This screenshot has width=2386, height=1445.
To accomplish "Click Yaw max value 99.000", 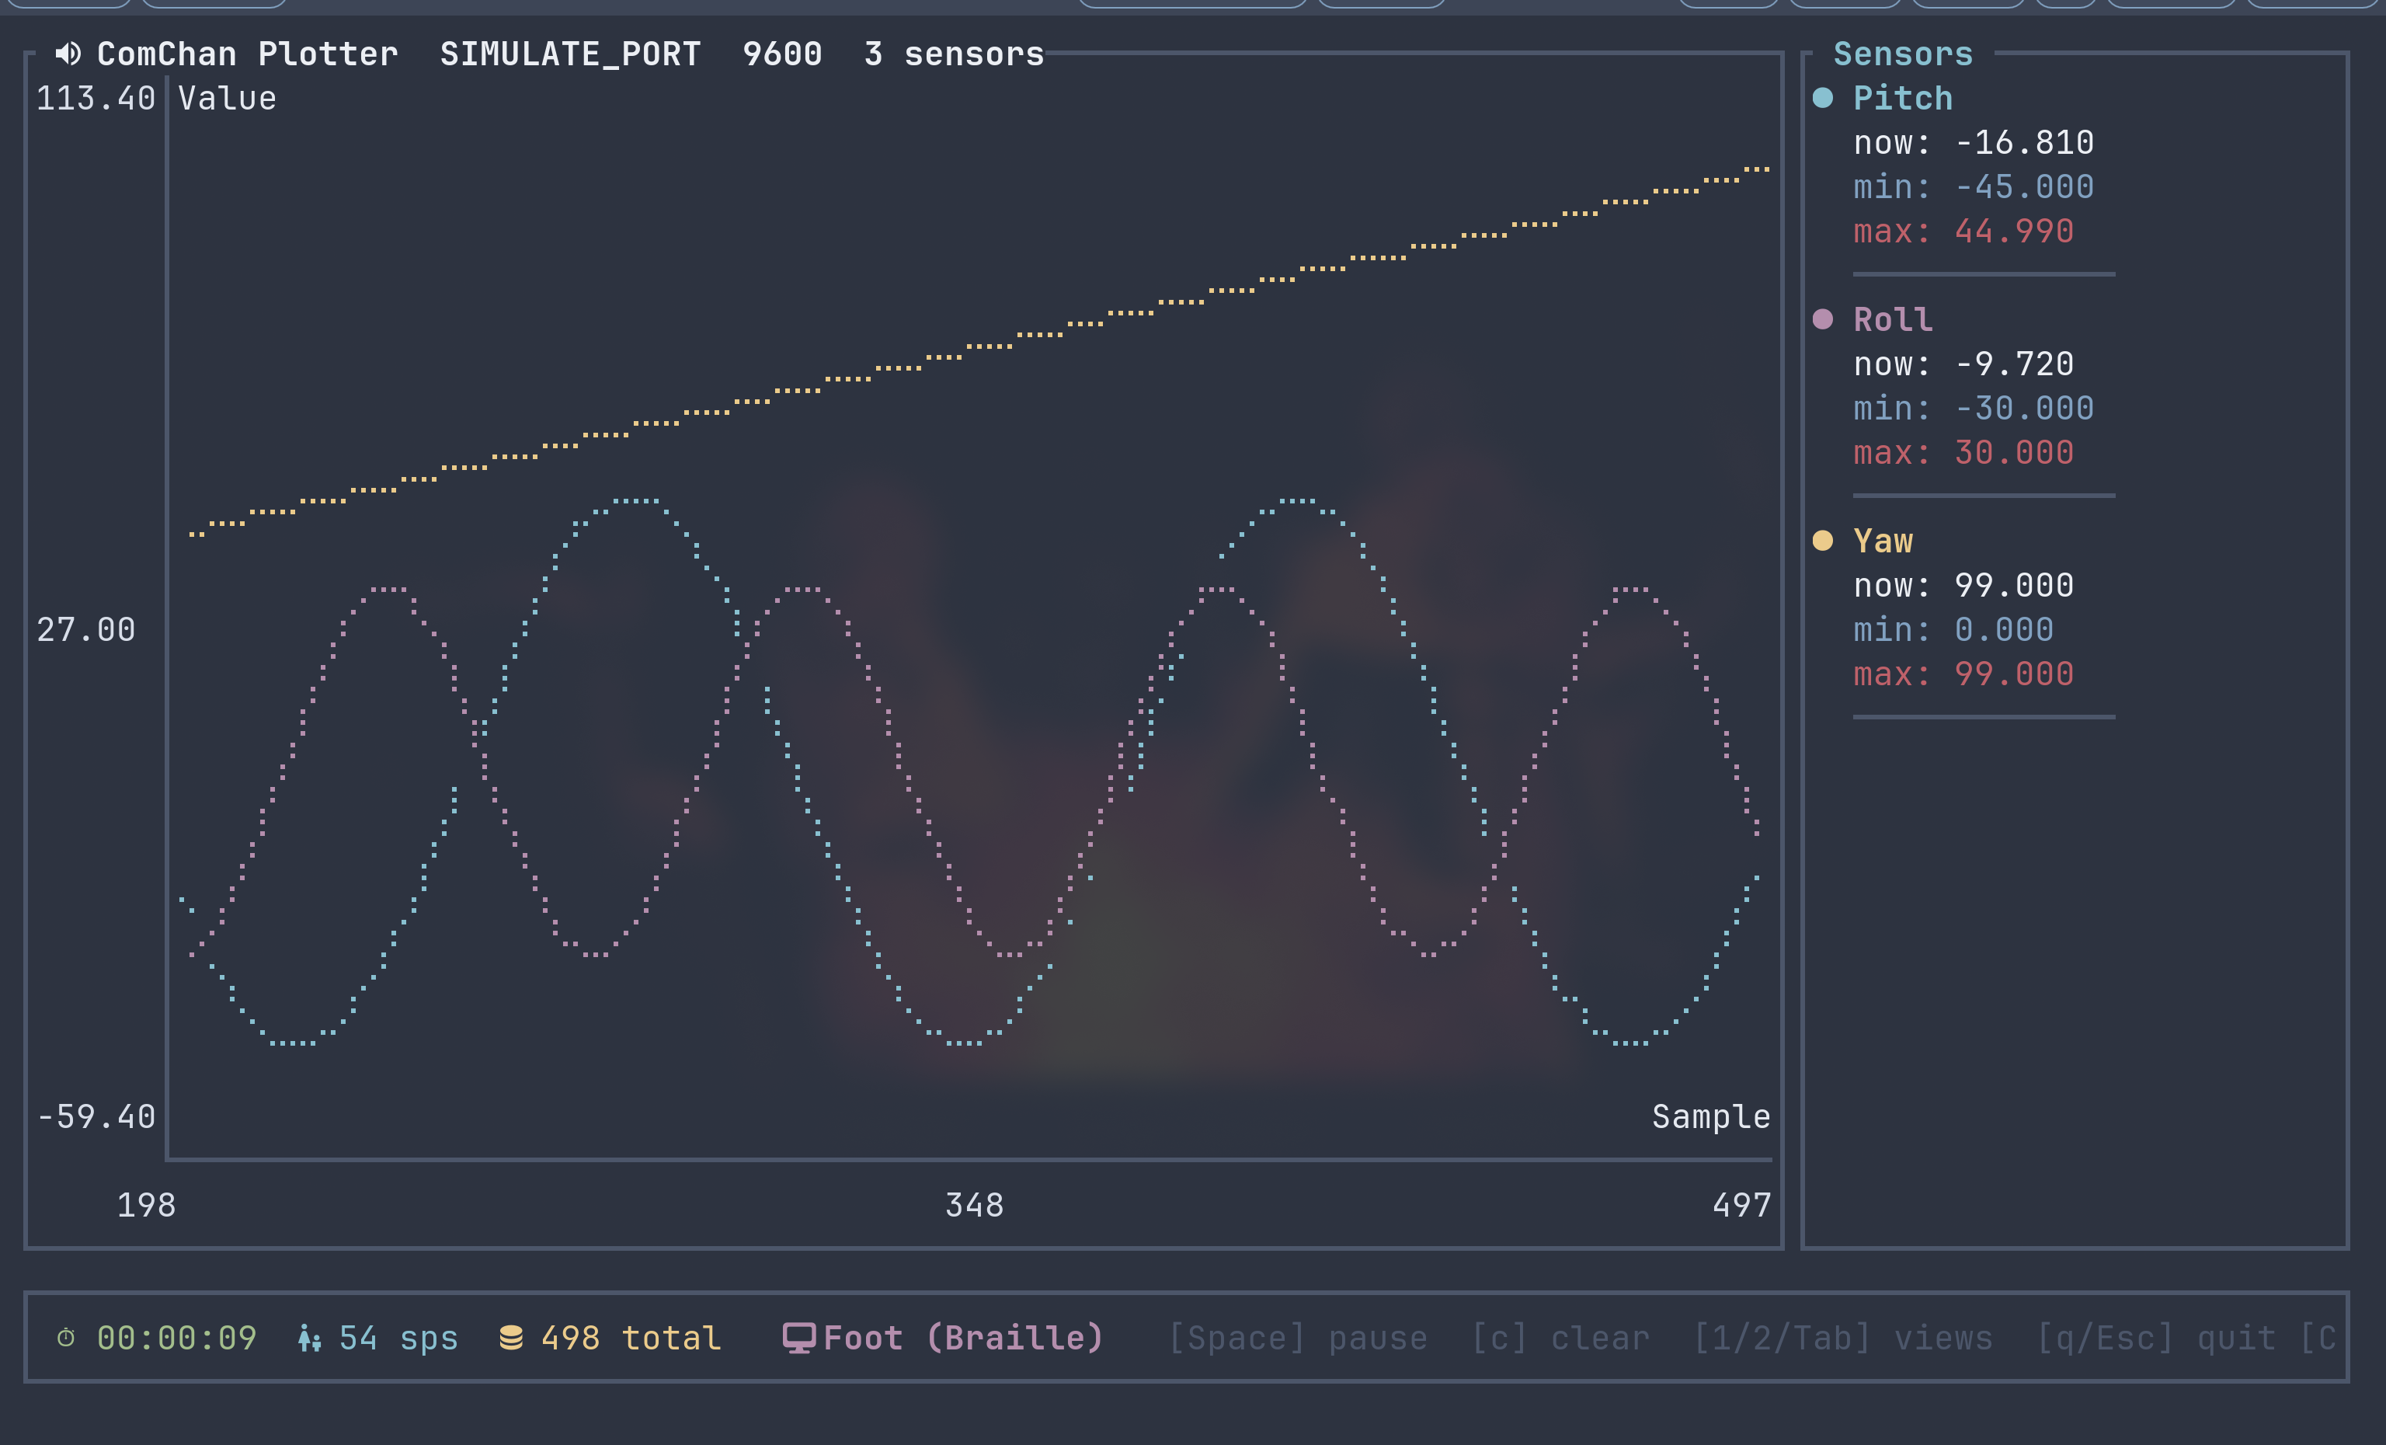I will click(x=2014, y=674).
